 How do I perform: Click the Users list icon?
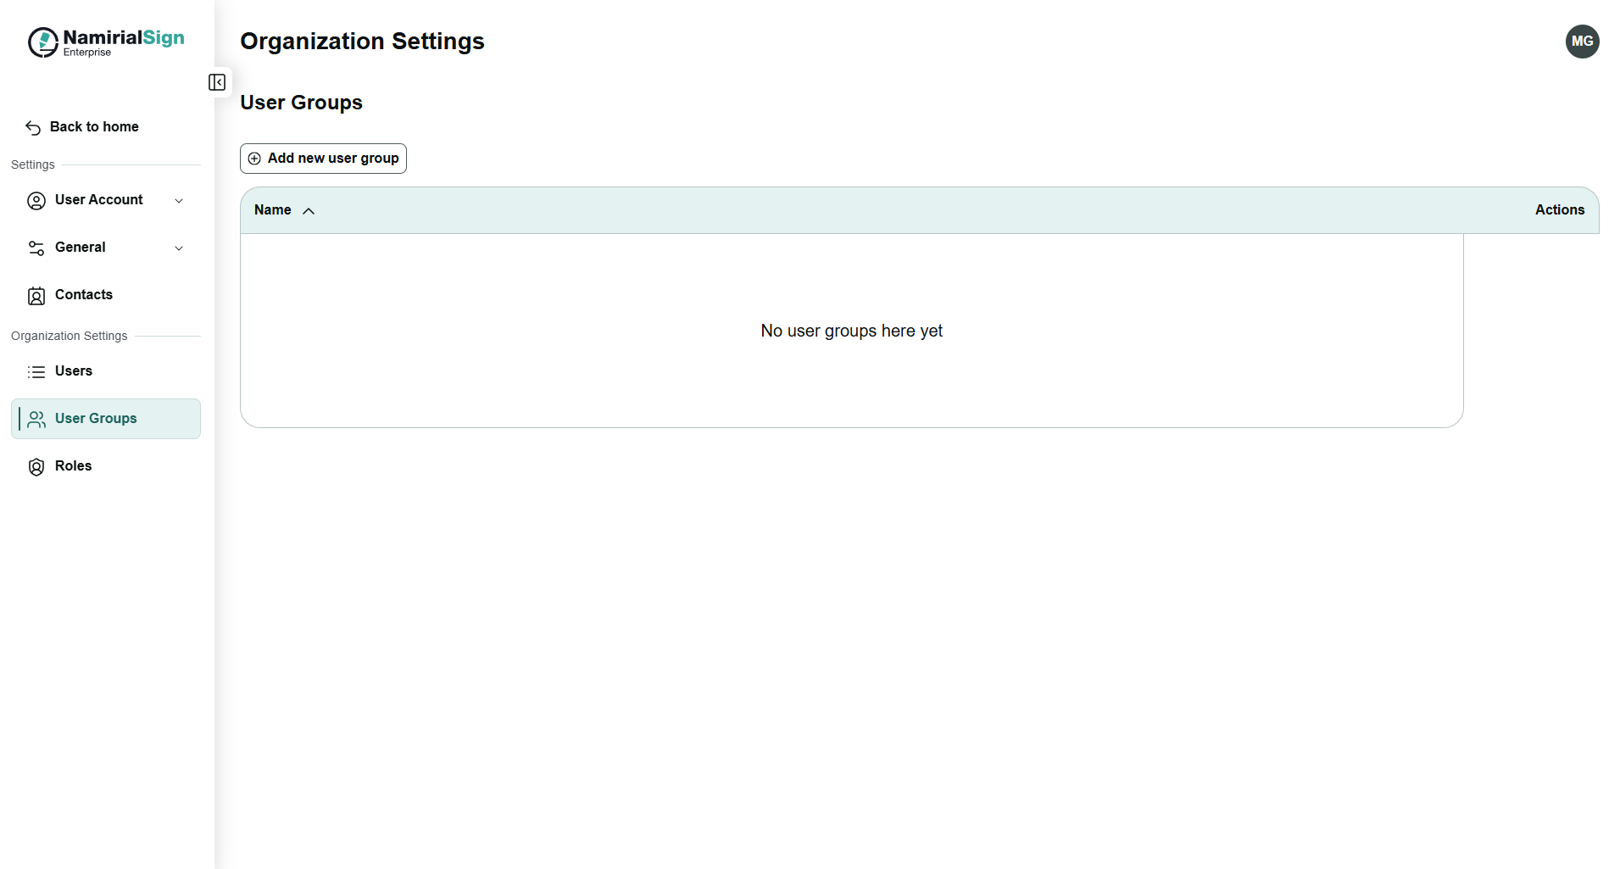click(x=36, y=372)
